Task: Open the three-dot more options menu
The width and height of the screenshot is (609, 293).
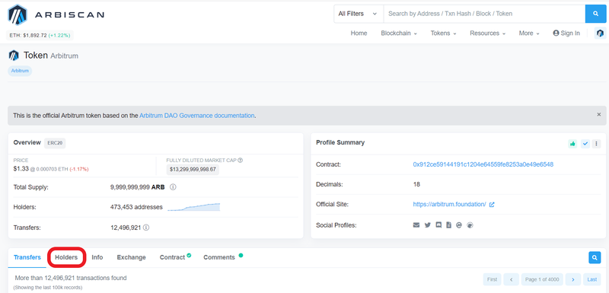Action: pyautogui.click(x=597, y=144)
